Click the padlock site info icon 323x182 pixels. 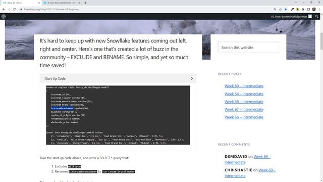point(21,9)
